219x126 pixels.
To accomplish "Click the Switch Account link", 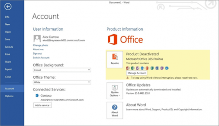I will tap(41, 58).
